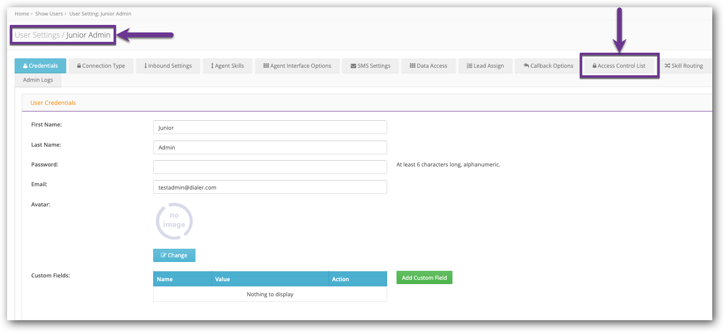Viewport: 724px width, 332px height.
Task: Switch to Lead Assign tab
Action: [485, 66]
